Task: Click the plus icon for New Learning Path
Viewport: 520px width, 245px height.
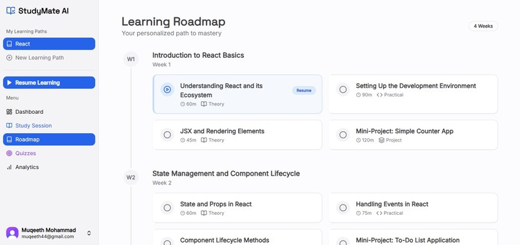Action: 9,57
